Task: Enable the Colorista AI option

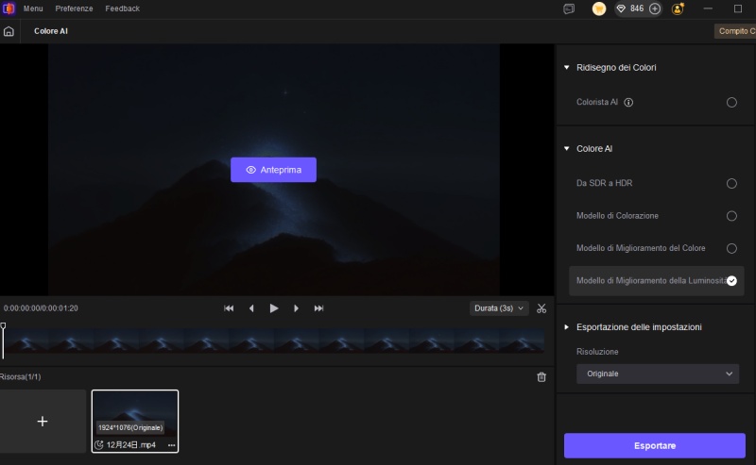Action: pos(731,102)
